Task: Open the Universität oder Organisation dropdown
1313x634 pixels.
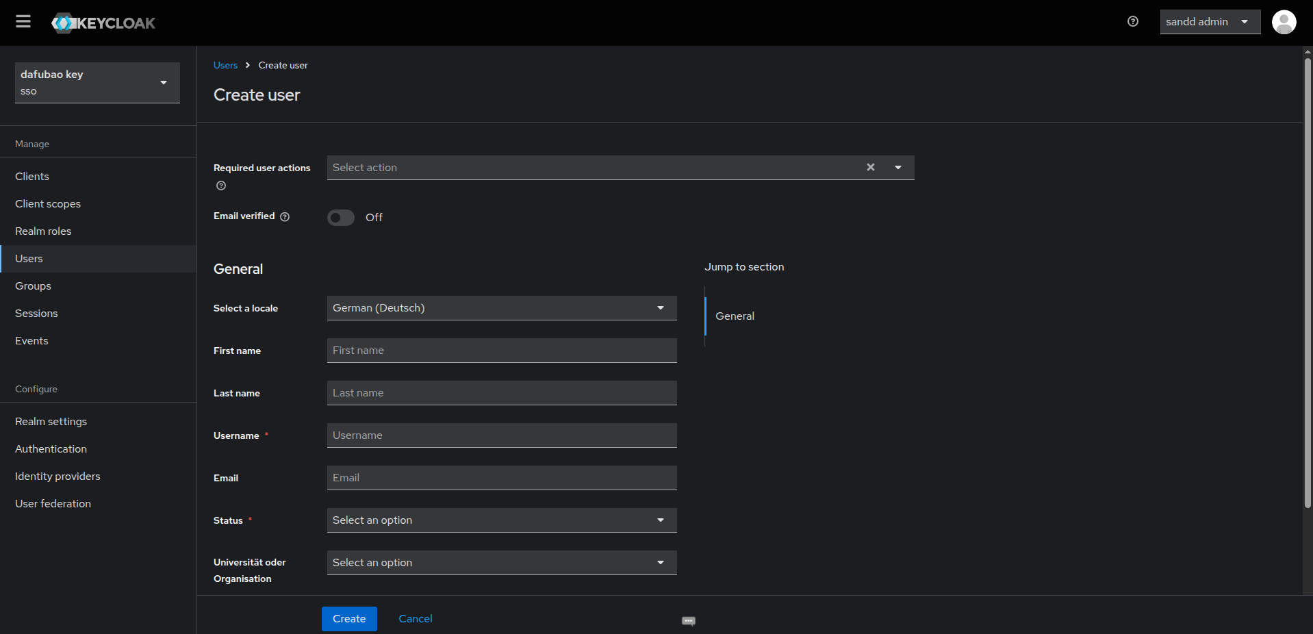Action: [501, 563]
